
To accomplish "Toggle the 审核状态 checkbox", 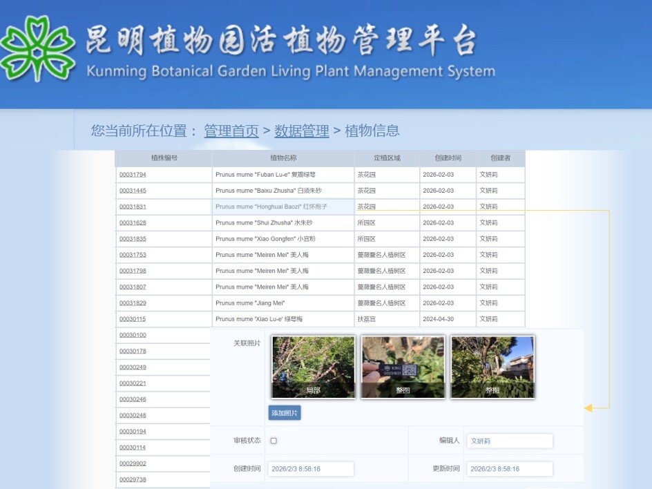I will 274,441.
